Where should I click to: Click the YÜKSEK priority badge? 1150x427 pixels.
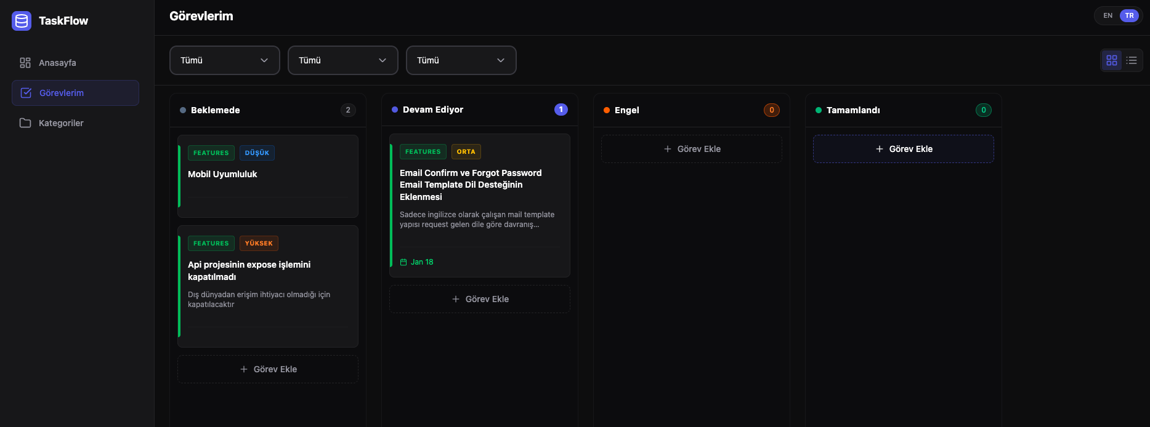tap(259, 243)
